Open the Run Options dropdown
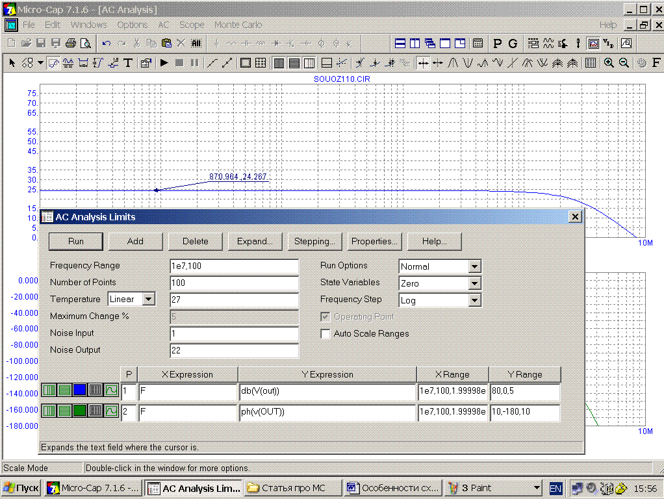This screenshot has height=499, width=664. pyautogui.click(x=474, y=266)
